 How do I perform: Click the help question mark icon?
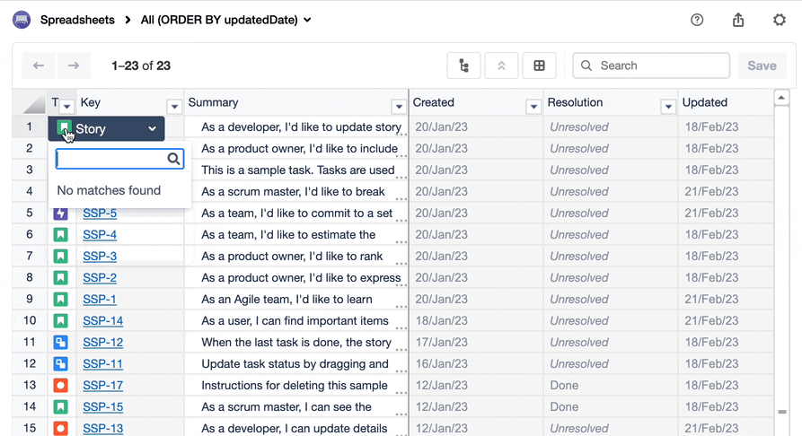[697, 20]
